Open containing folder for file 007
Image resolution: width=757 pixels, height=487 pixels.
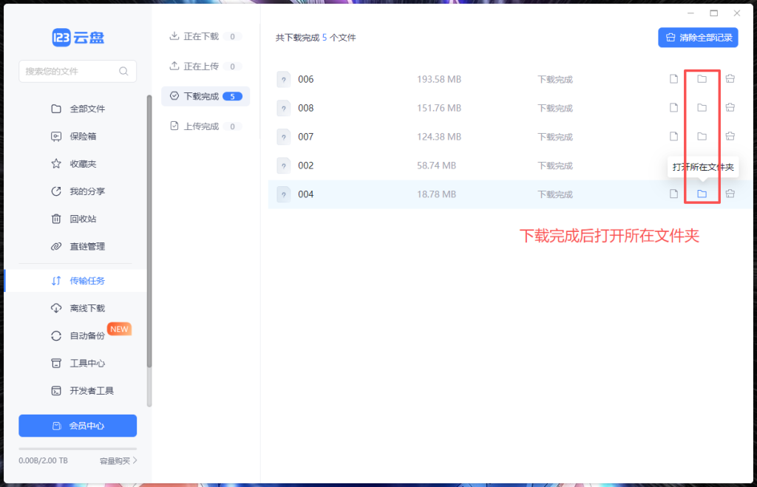702,137
